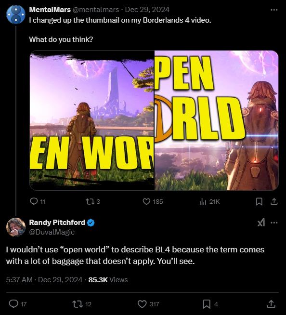View analytics for the 21K views tweet

coord(209,201)
